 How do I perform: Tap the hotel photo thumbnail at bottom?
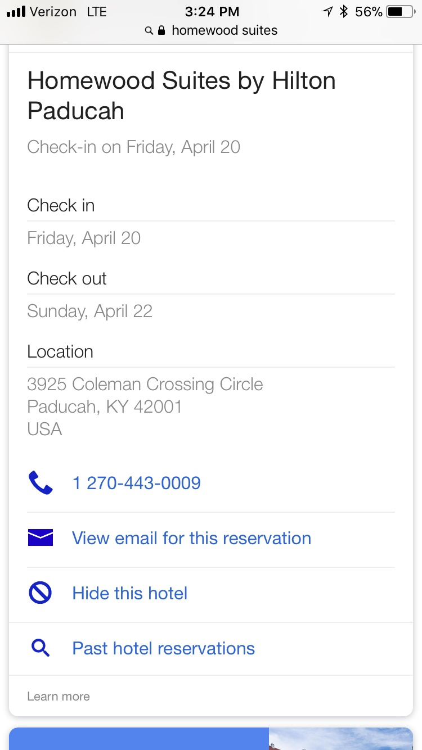[340, 739]
